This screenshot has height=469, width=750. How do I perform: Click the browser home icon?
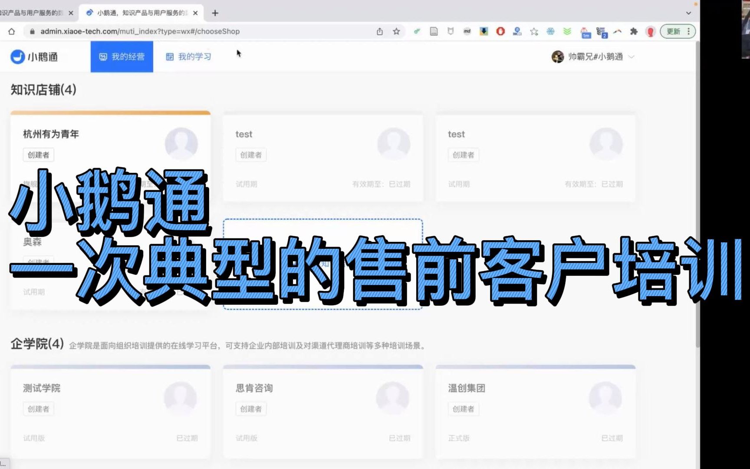click(12, 31)
